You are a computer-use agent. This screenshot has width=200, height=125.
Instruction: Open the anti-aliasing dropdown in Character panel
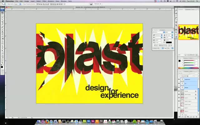coord(170,48)
